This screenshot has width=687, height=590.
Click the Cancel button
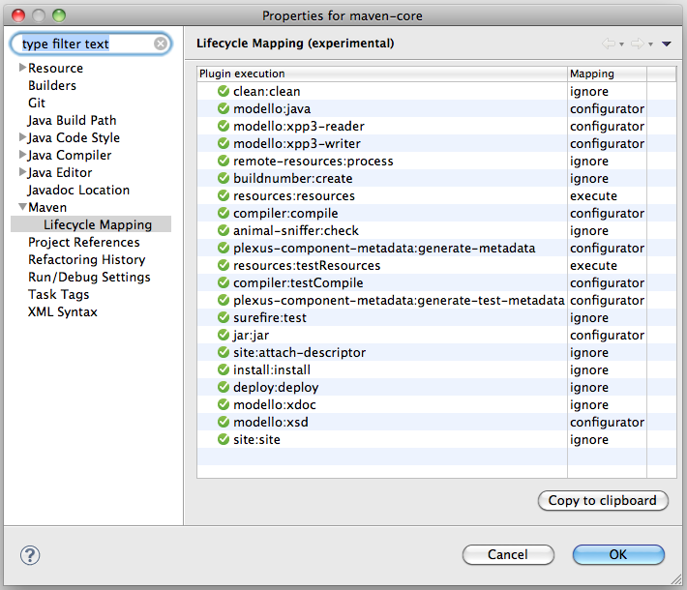(x=508, y=554)
